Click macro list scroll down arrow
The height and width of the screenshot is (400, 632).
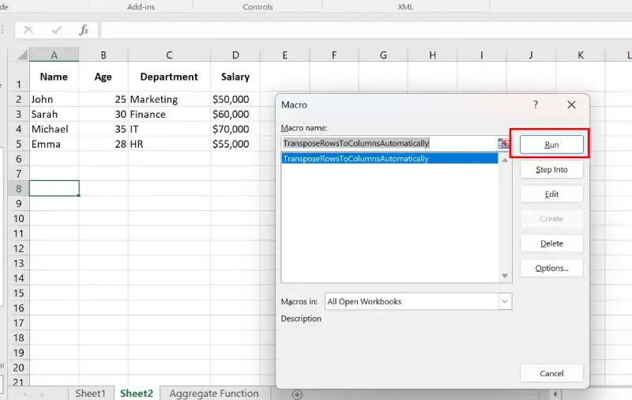pos(505,276)
